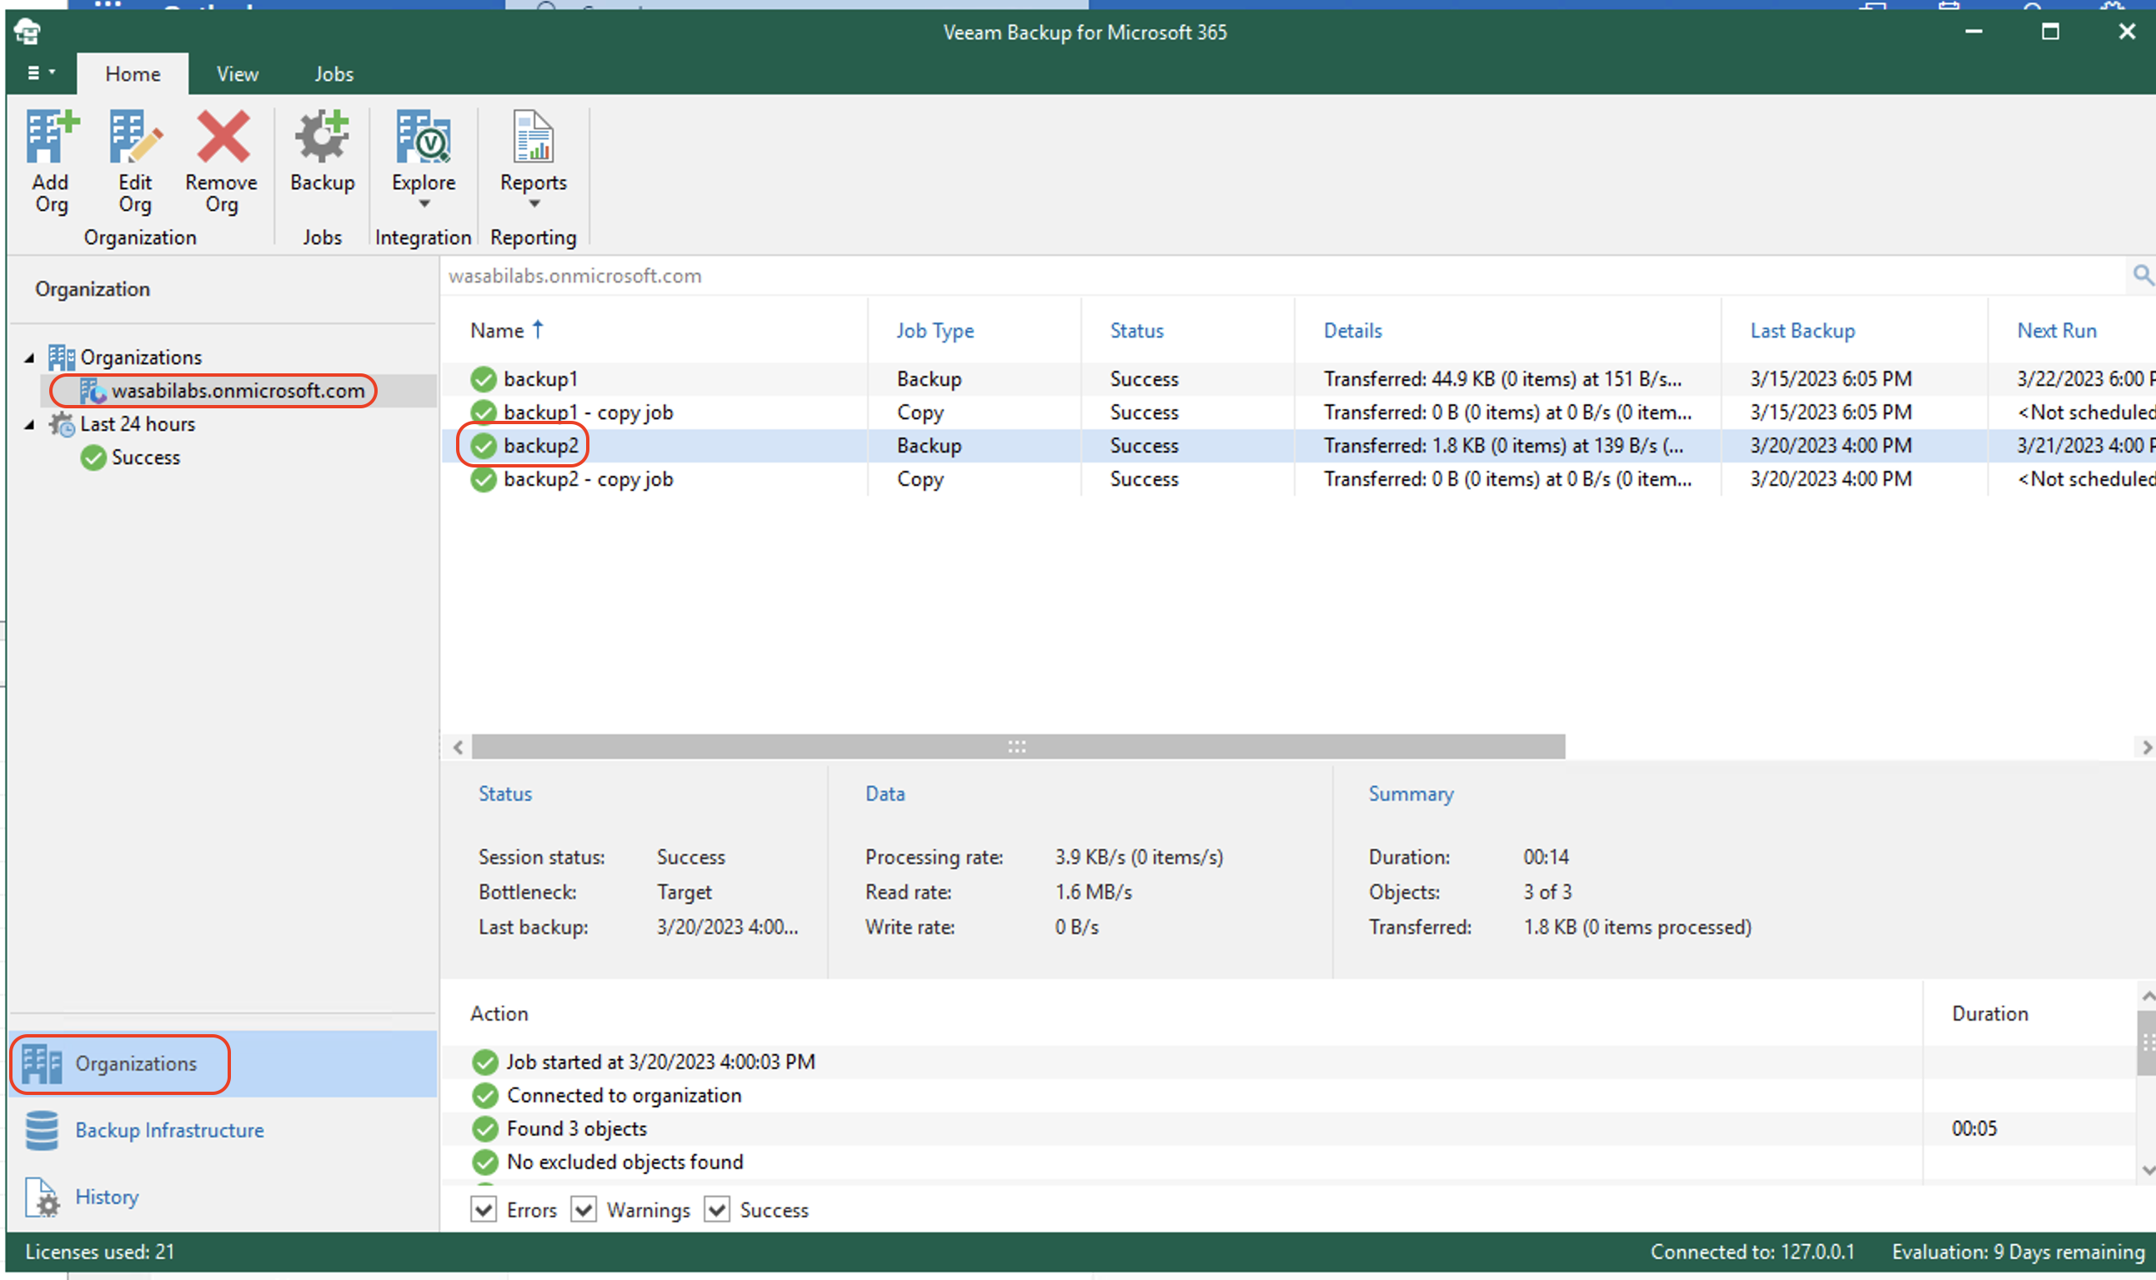2156x1280 pixels.
Task: Click the '3/15/2023 6:05 PM' backup1 cell
Action: pos(1830,378)
